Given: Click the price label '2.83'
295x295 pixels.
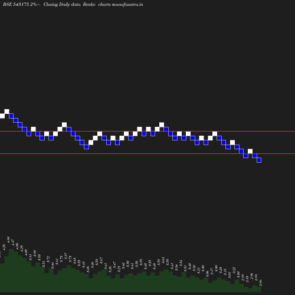Looking at the screenshot, I should point(247,279).
